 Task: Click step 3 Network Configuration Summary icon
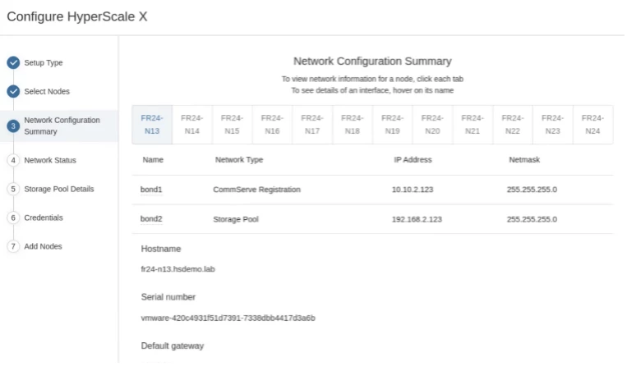(13, 126)
